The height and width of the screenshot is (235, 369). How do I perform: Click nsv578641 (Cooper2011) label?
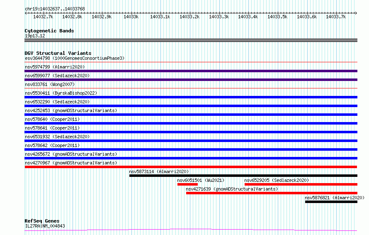tap(52, 128)
